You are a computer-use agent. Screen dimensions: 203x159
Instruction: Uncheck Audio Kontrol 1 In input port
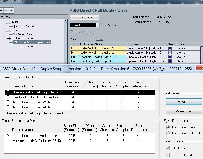pyautogui.click(x=8, y=135)
